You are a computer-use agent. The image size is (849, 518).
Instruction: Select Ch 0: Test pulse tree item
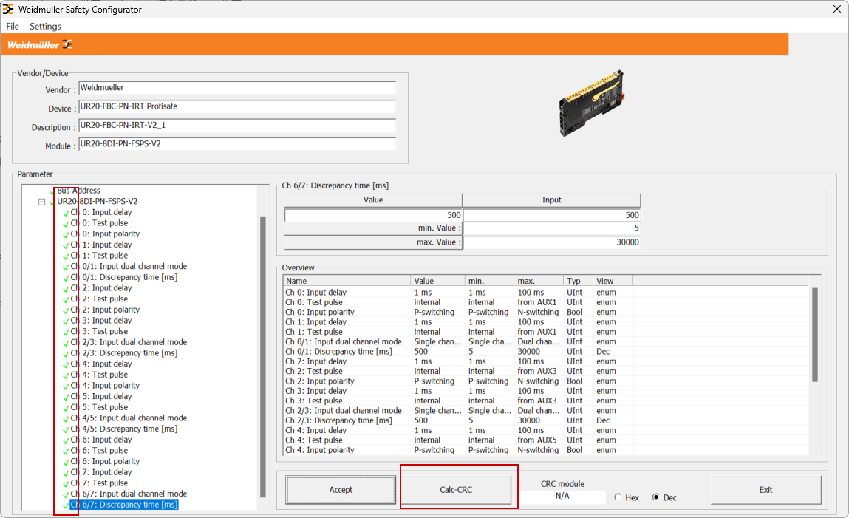99,223
